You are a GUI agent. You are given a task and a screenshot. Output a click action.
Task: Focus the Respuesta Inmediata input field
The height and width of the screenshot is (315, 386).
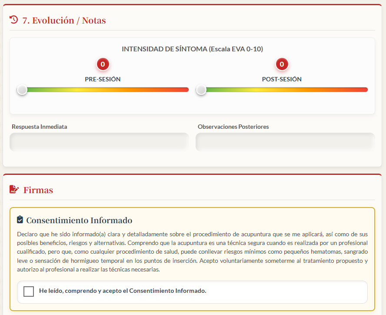point(99,142)
